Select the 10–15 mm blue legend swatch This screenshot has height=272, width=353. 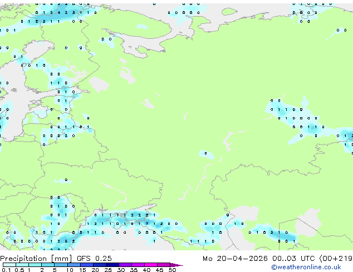[x=73, y=265]
